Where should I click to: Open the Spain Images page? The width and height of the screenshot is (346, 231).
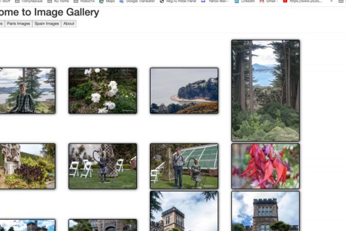(47, 24)
